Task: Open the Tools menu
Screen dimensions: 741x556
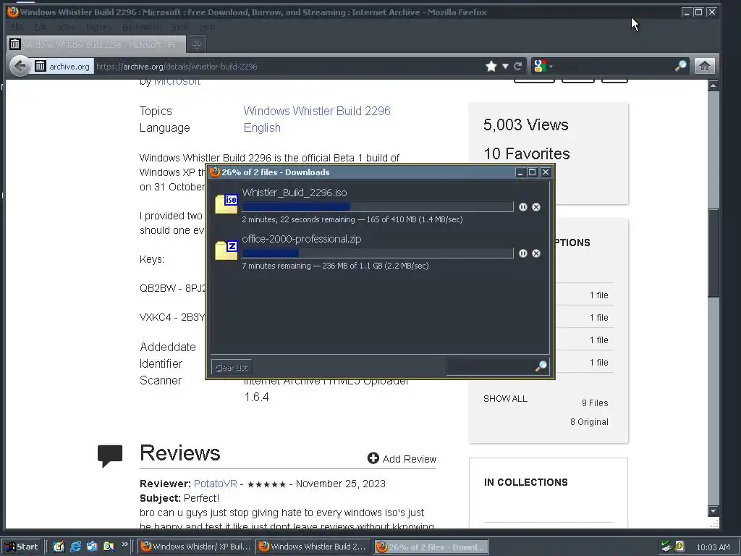Action: (179, 27)
